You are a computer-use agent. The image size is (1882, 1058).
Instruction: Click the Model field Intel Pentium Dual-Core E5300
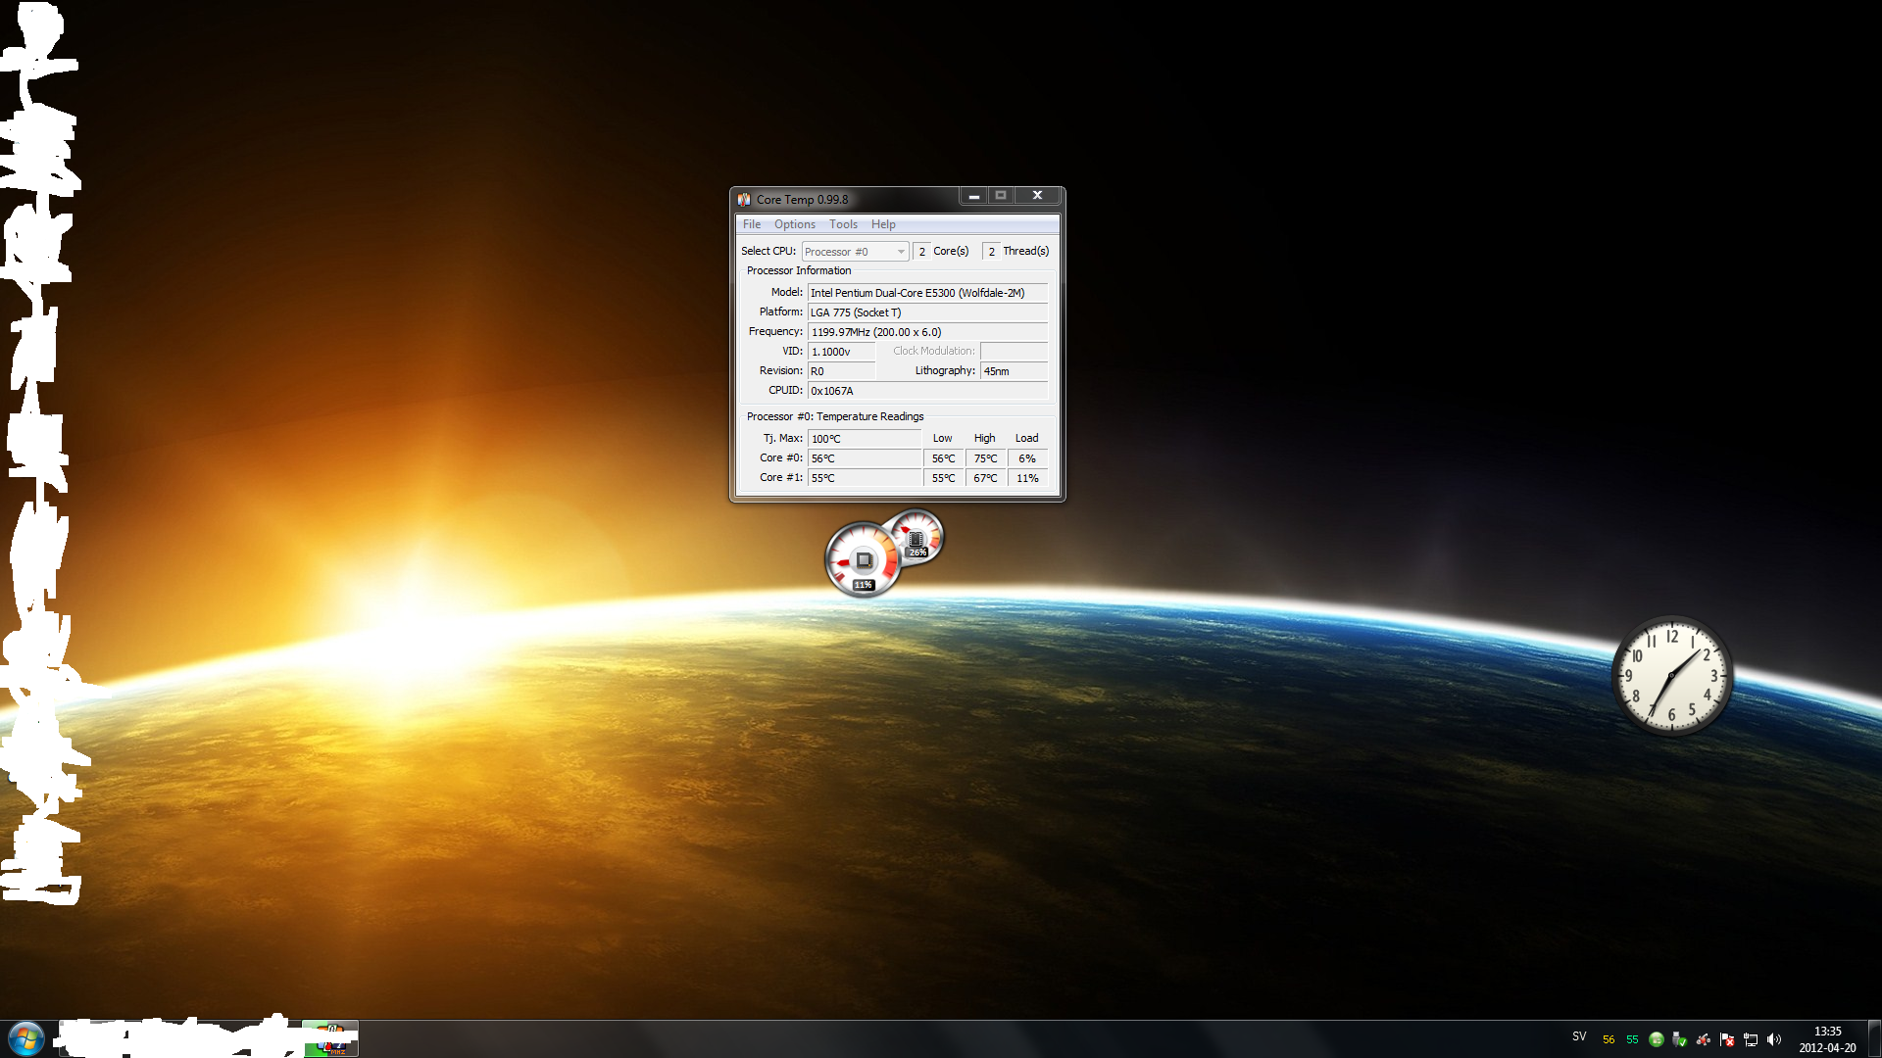coord(927,293)
